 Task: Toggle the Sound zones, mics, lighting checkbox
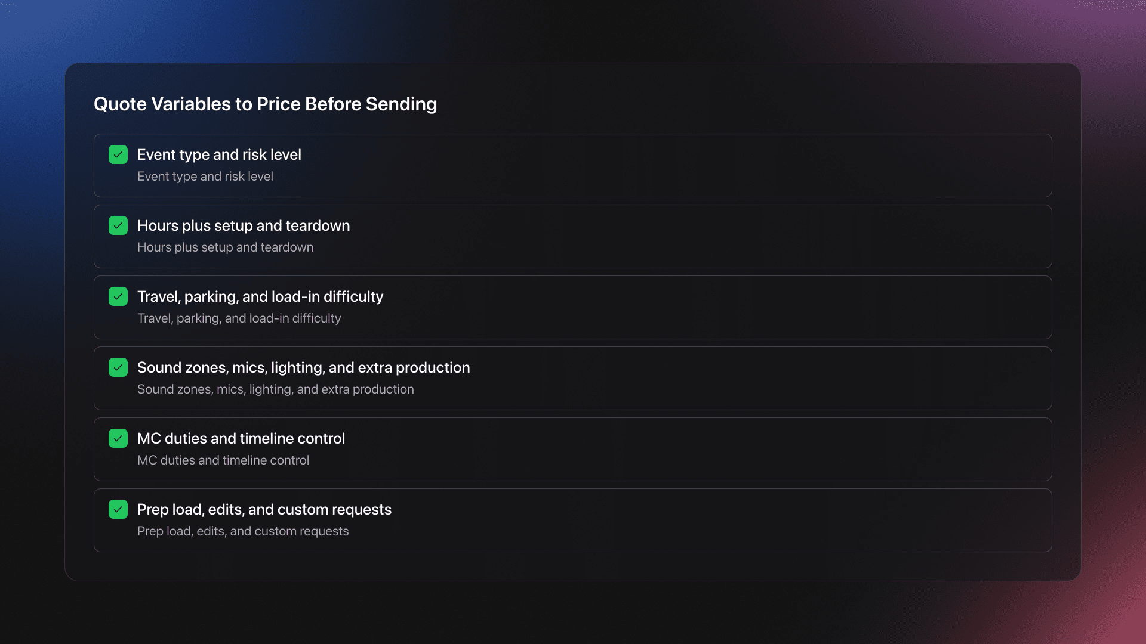(x=118, y=367)
